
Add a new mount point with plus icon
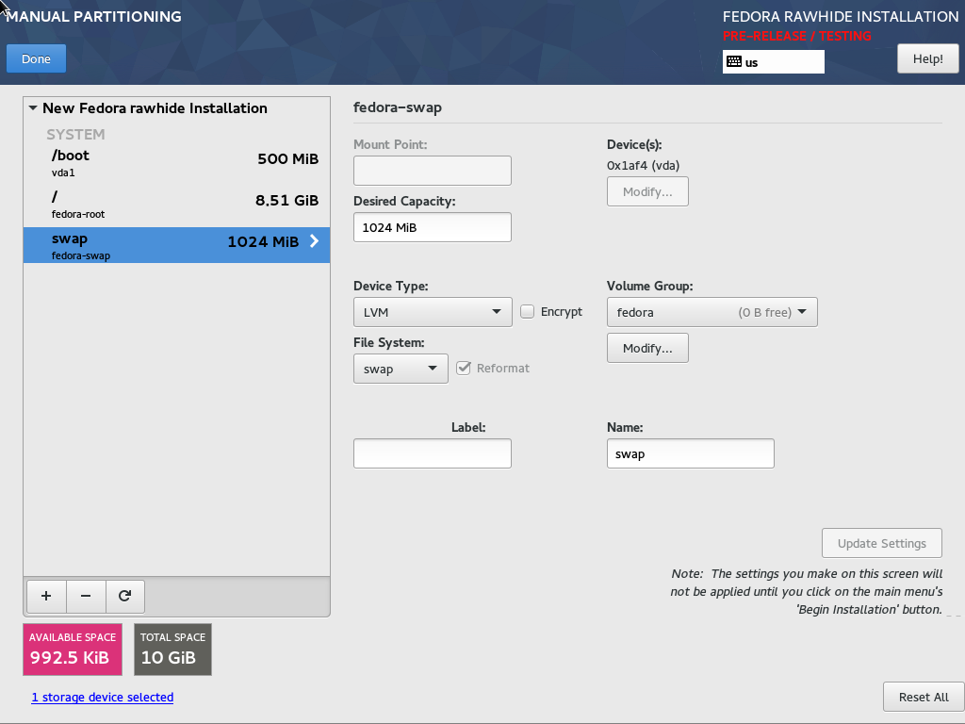pyautogui.click(x=46, y=596)
